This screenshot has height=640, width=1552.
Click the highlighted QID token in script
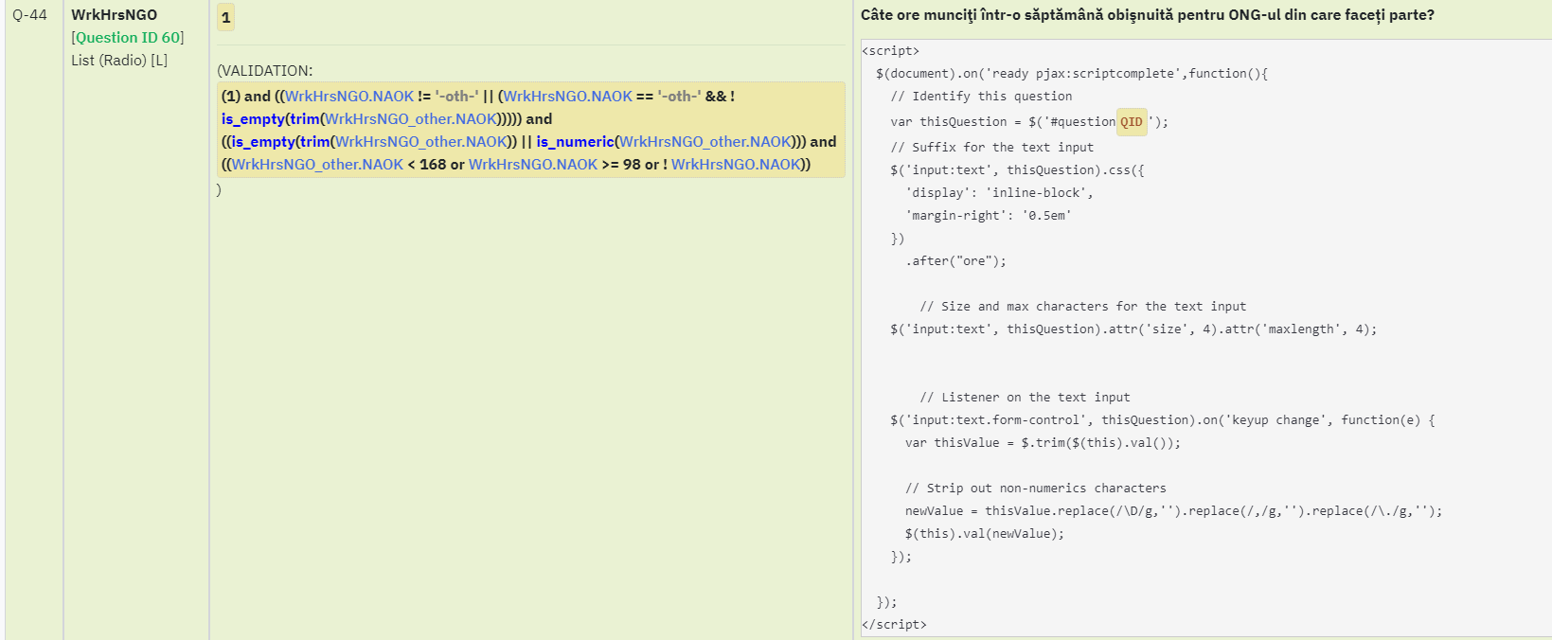pyautogui.click(x=1132, y=122)
